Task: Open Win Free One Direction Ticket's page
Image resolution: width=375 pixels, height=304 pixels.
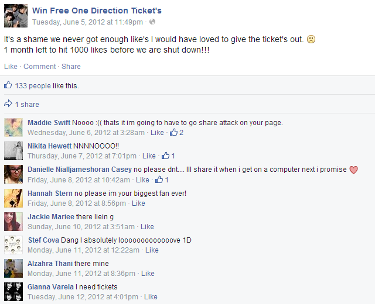Action: pyautogui.click(x=97, y=11)
